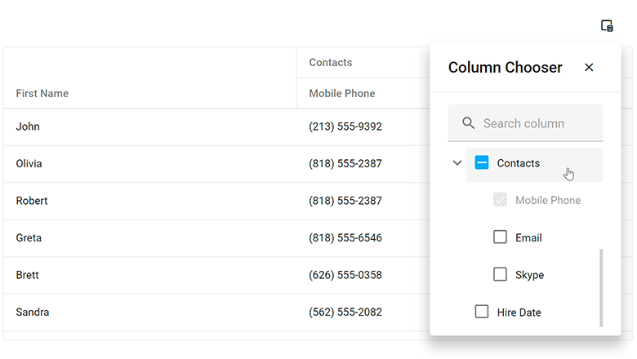Click the Contacts band header in grid
The width and height of the screenshot is (637, 359).
click(x=331, y=63)
